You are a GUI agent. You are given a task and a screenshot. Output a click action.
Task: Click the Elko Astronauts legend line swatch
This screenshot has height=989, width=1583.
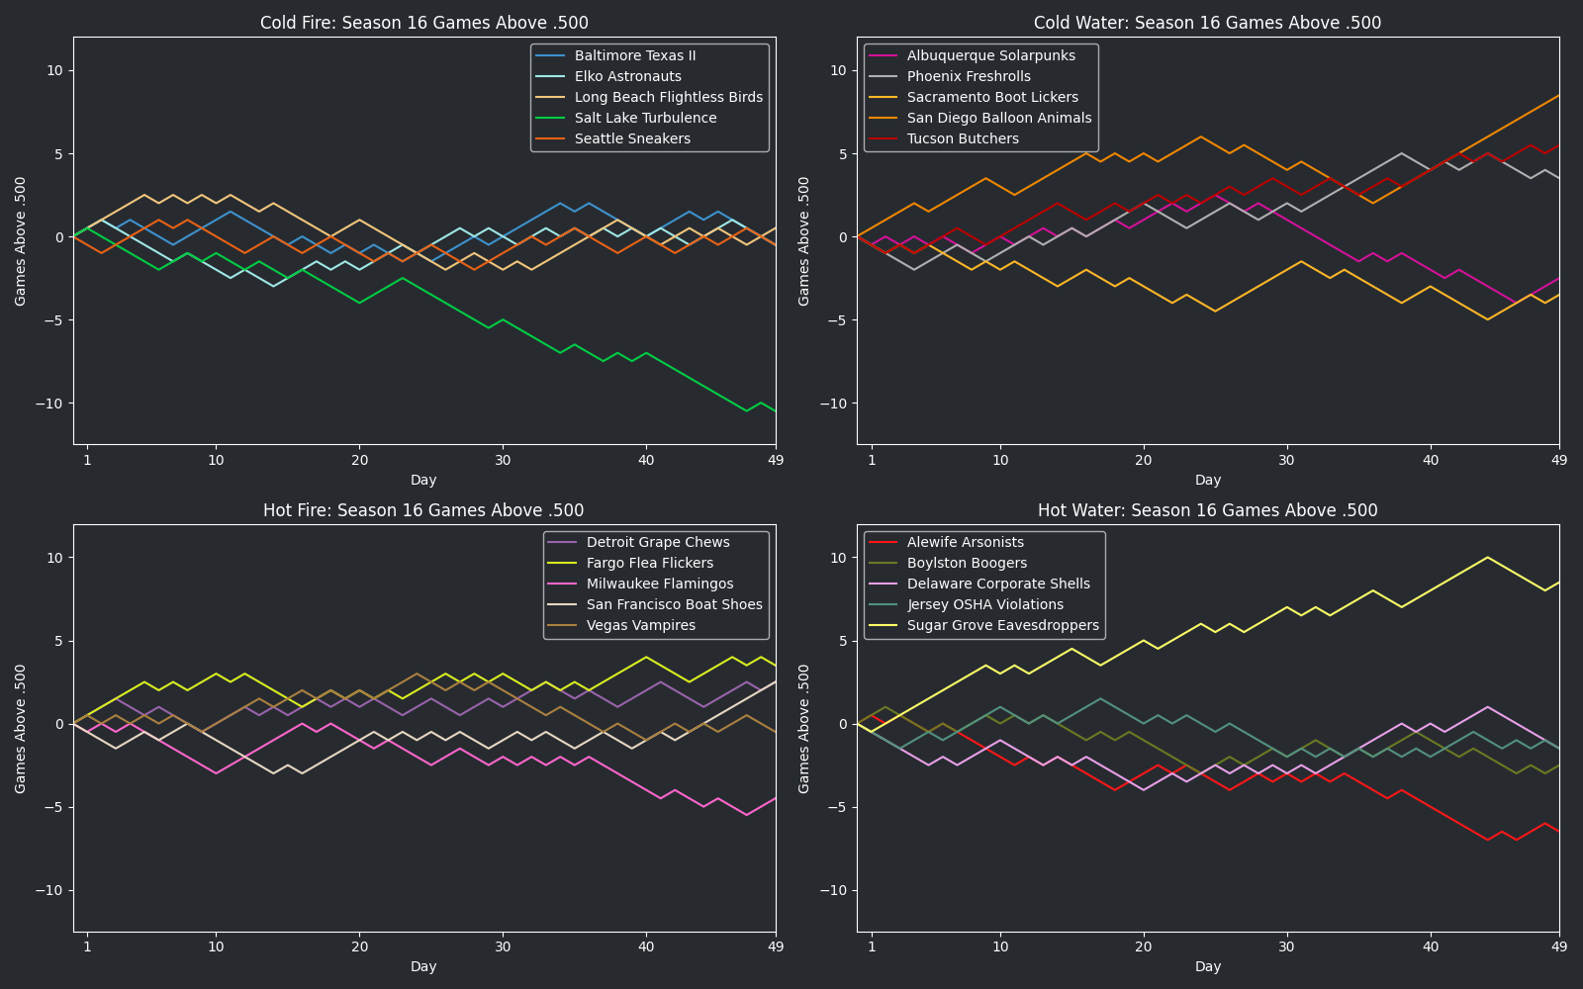coord(551,76)
